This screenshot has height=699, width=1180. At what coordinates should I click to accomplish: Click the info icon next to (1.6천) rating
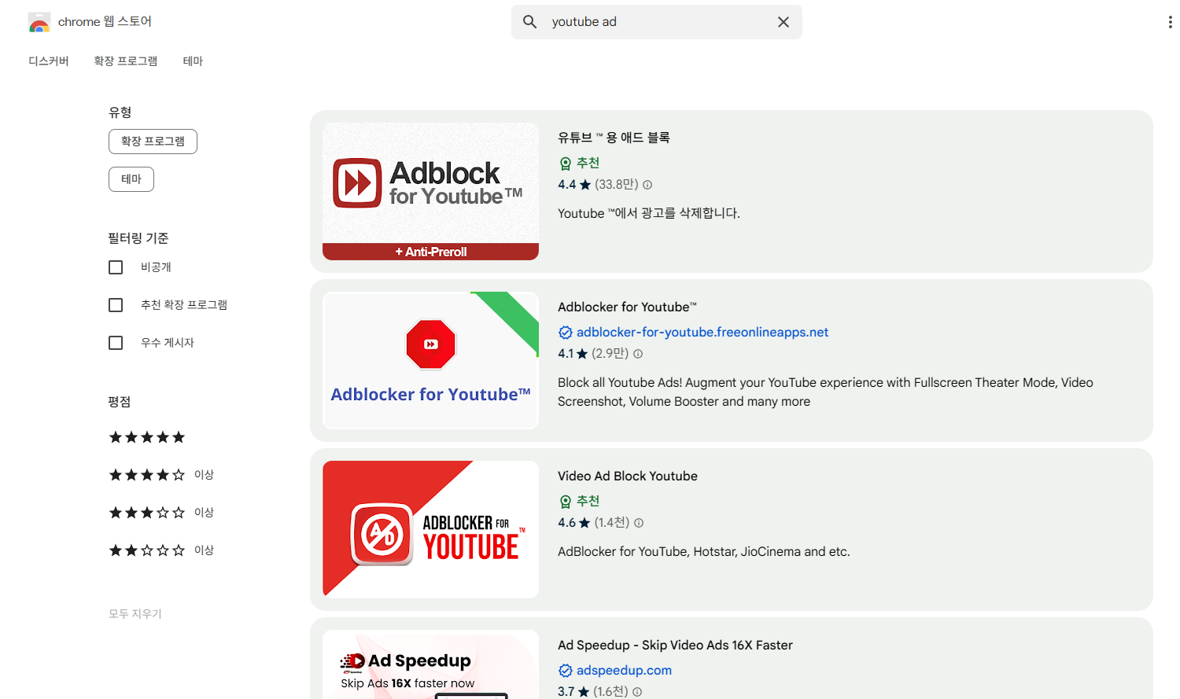pos(637,692)
